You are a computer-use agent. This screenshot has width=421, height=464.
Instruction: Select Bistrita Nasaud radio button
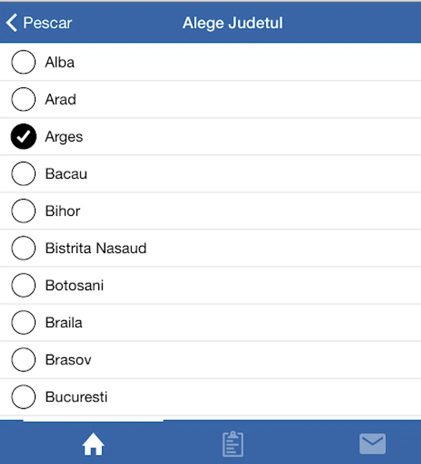(x=24, y=248)
